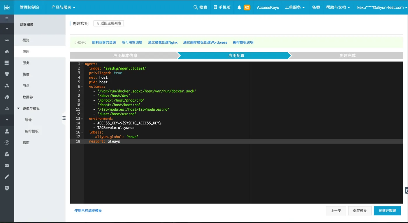Click 备案 in header
The image size is (408, 223).
coord(316,7)
